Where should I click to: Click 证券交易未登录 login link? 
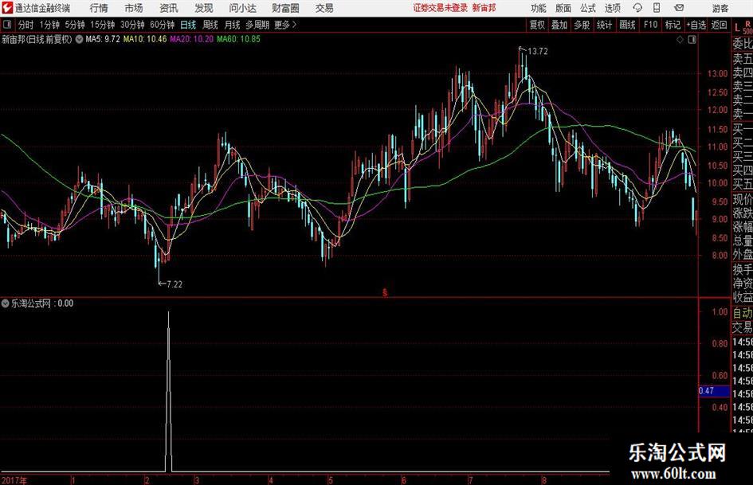click(x=441, y=8)
